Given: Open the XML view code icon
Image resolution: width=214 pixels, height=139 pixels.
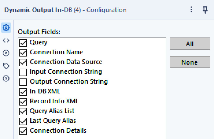Looking at the screenshot, I should point(6,40).
